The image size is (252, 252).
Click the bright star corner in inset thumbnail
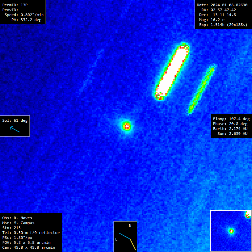click(248, 214)
